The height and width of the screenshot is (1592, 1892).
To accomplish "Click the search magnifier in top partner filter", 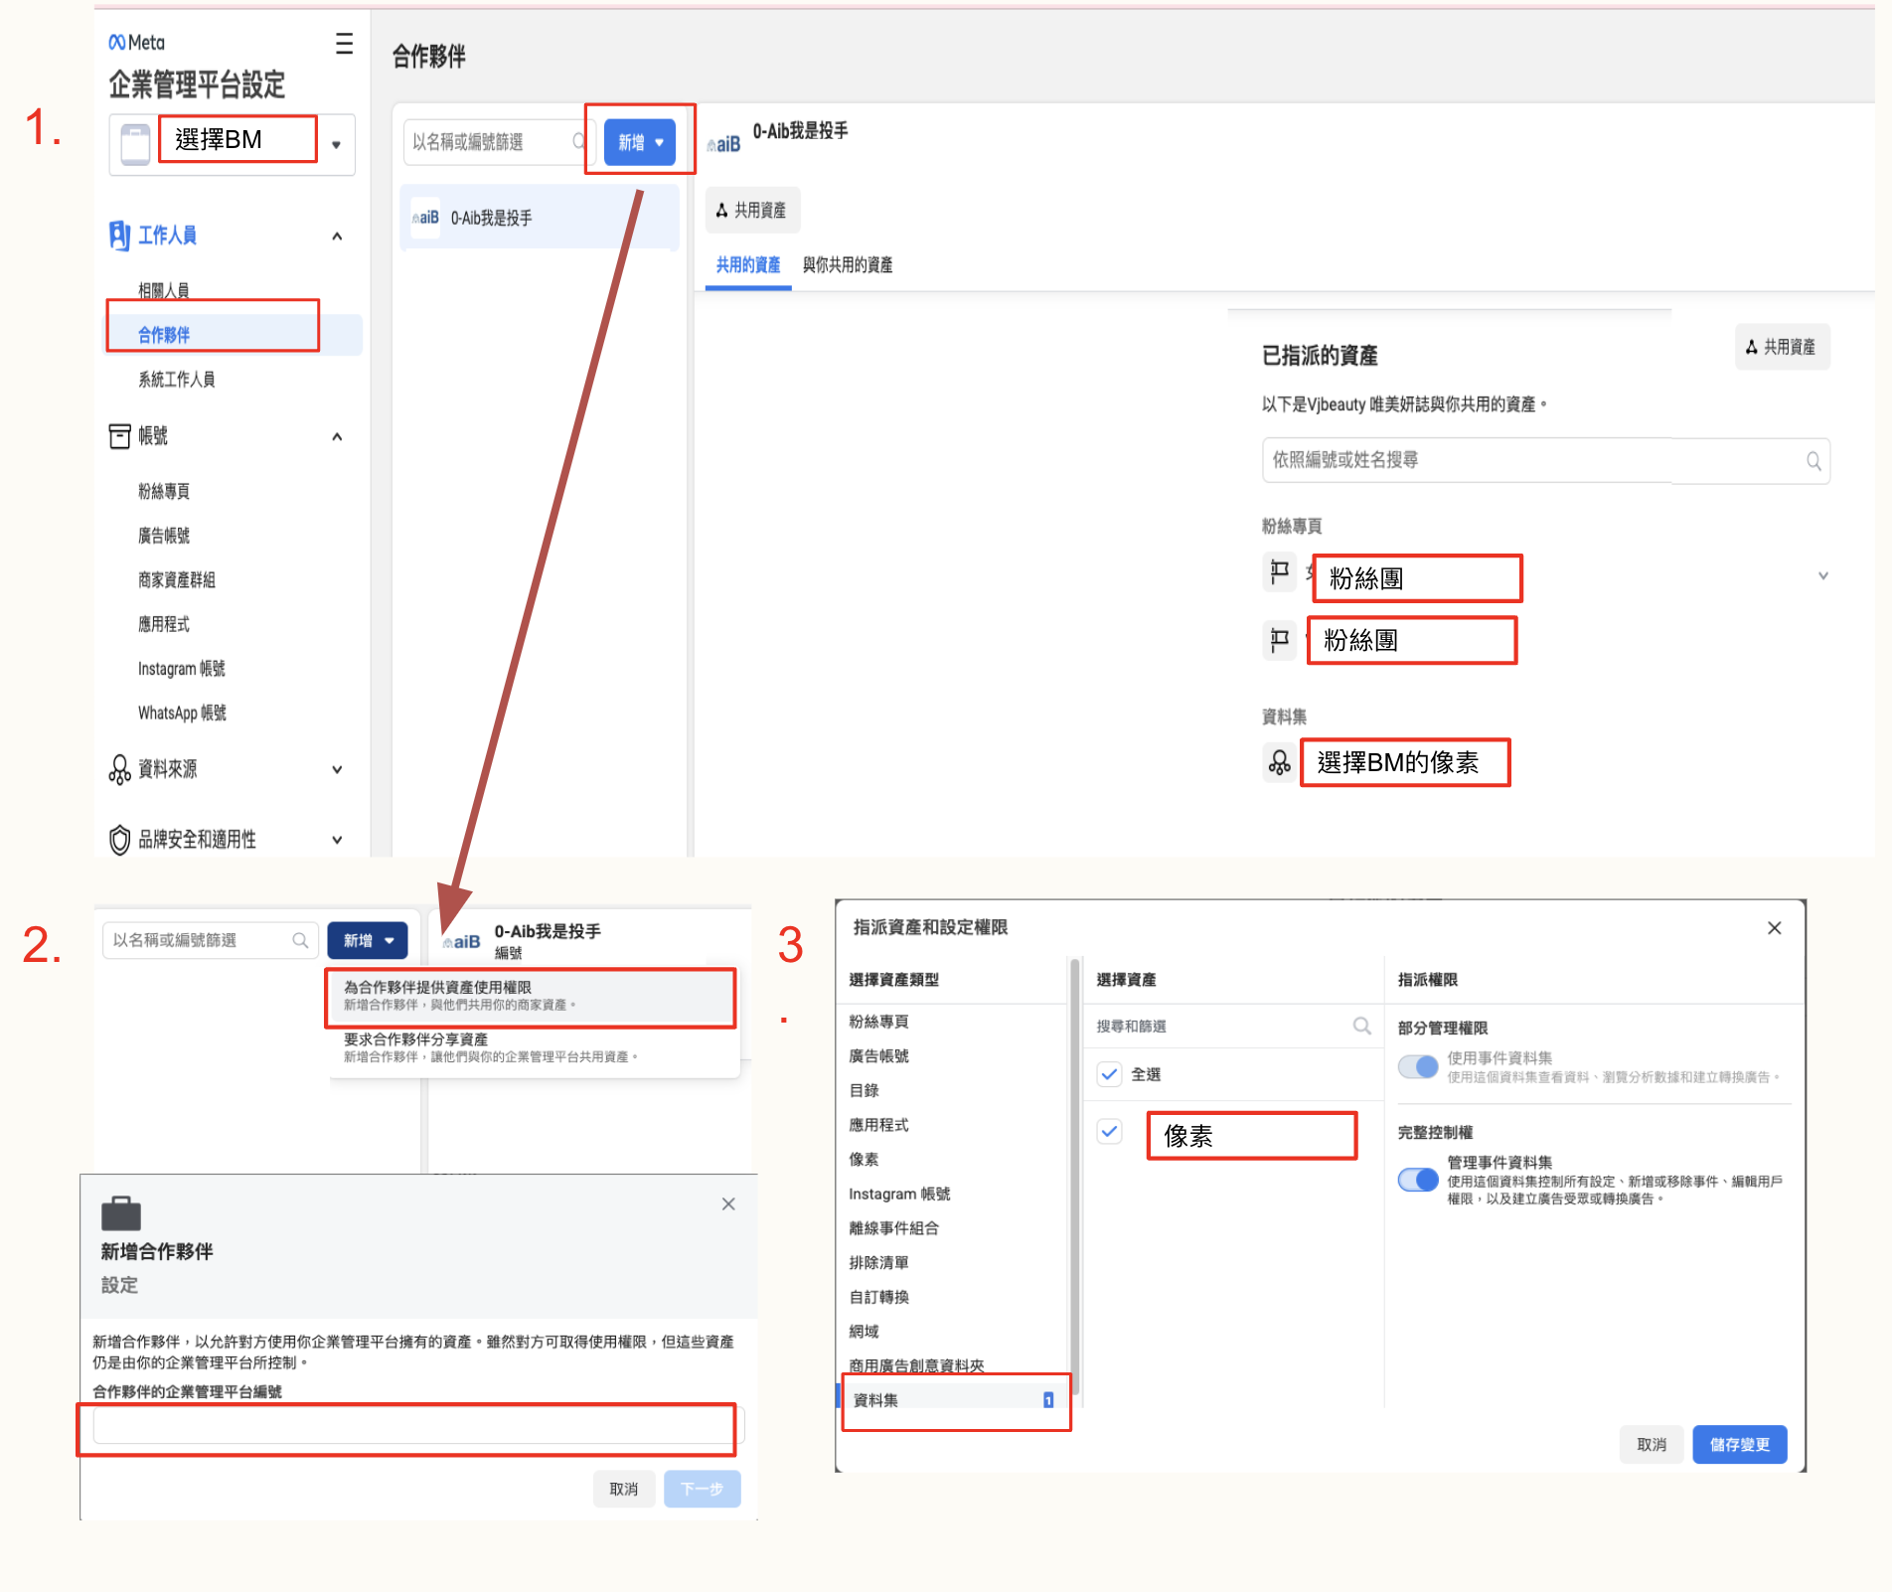I will pos(579,142).
